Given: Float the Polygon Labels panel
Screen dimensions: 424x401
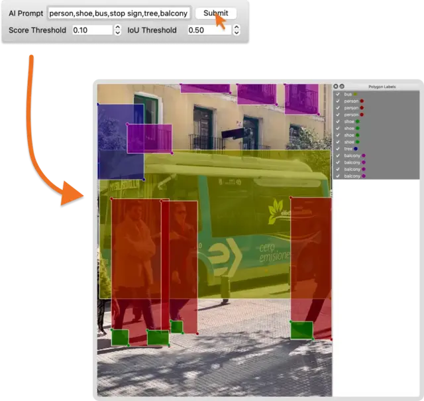Looking at the screenshot, I should tap(342, 86).
